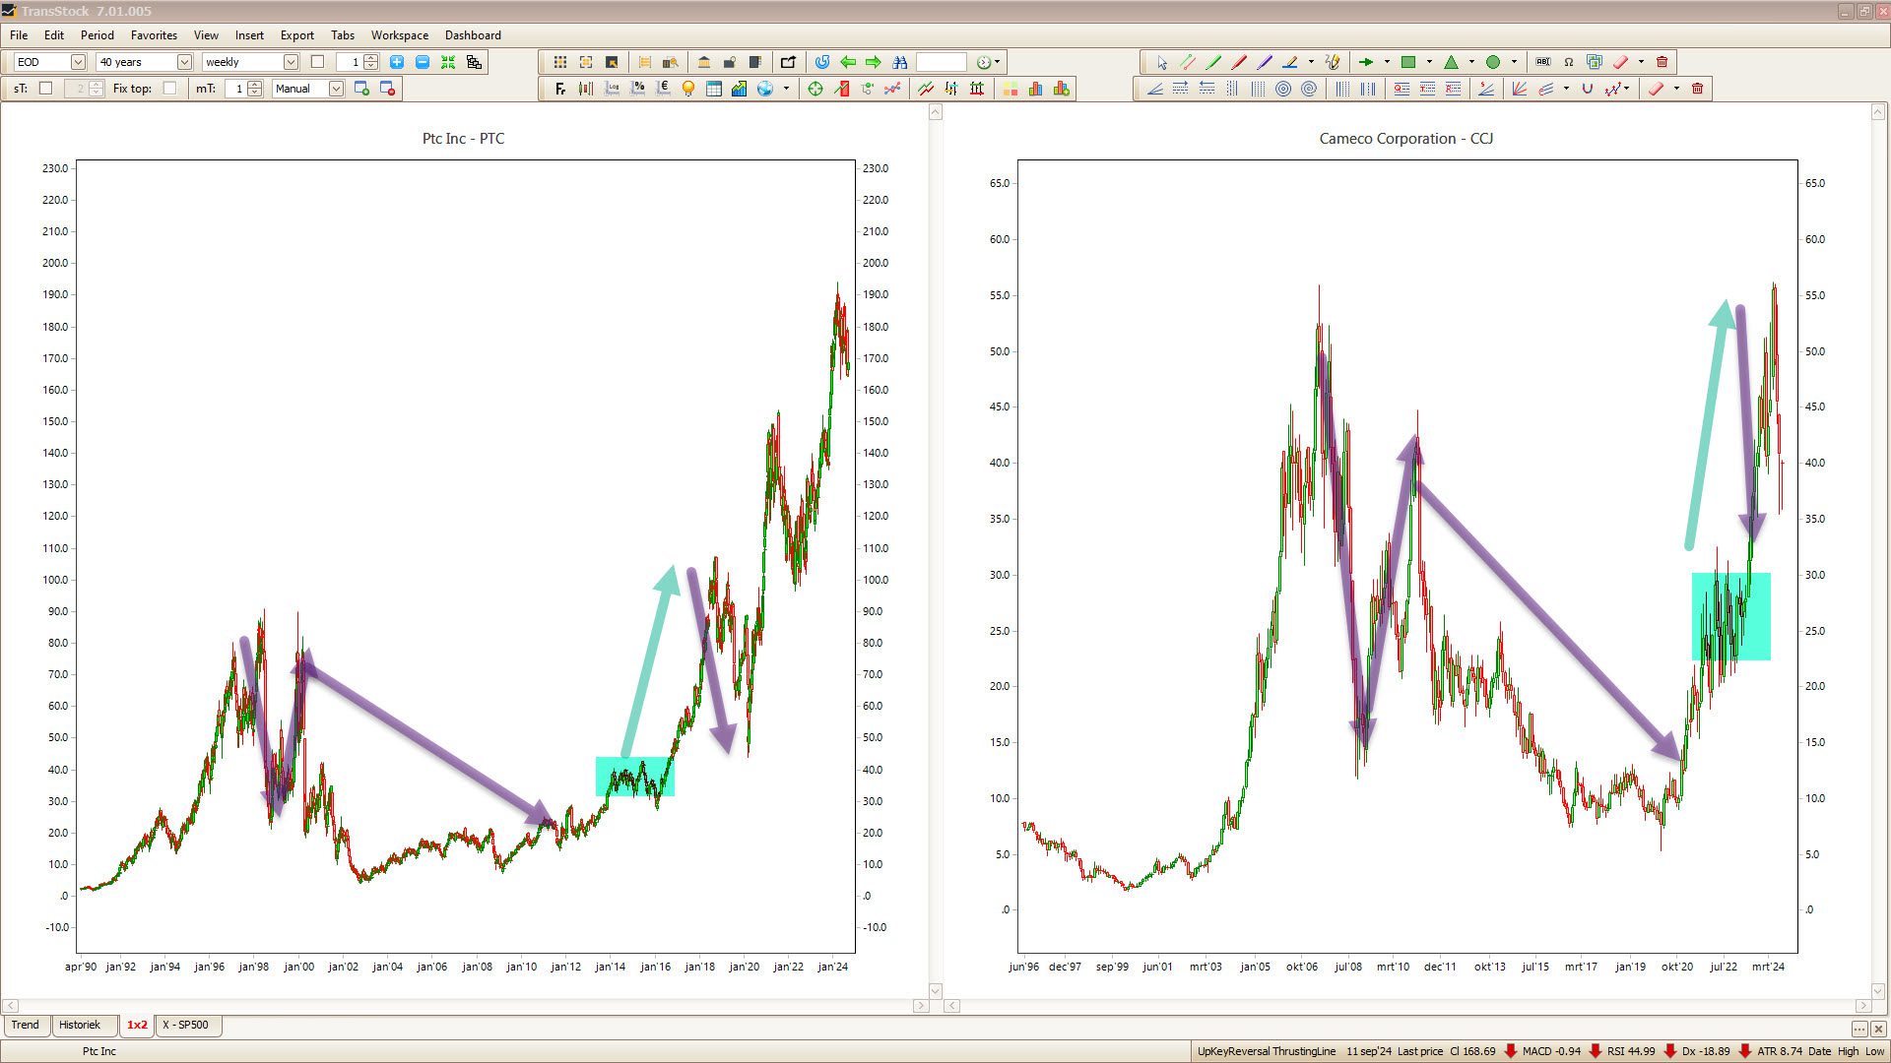Click the candlestick chart type icon
The width and height of the screenshot is (1891, 1063).
(x=586, y=89)
